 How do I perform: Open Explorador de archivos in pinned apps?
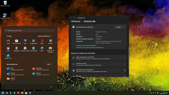click(50, 50)
